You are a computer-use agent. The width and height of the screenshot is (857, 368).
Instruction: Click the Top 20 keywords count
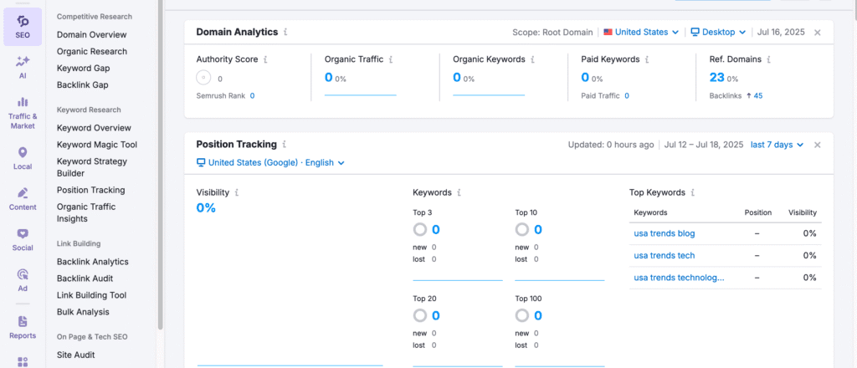coord(435,315)
